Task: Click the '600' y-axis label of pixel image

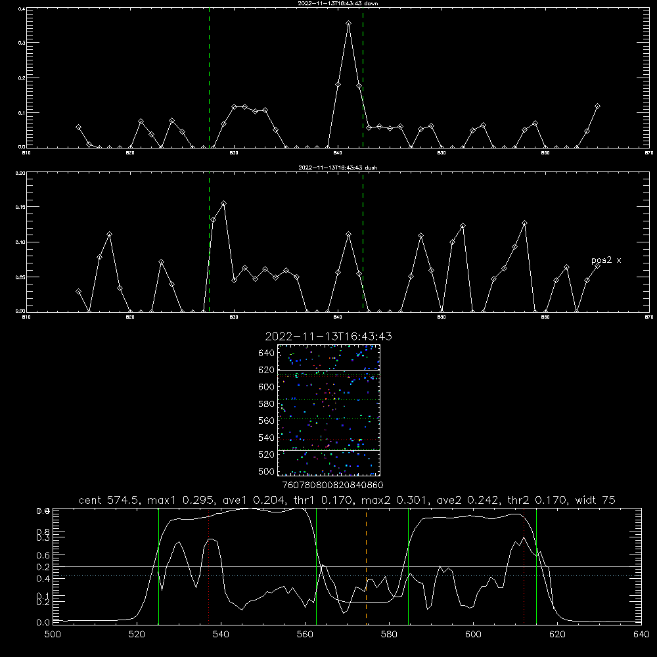Action: coord(267,387)
